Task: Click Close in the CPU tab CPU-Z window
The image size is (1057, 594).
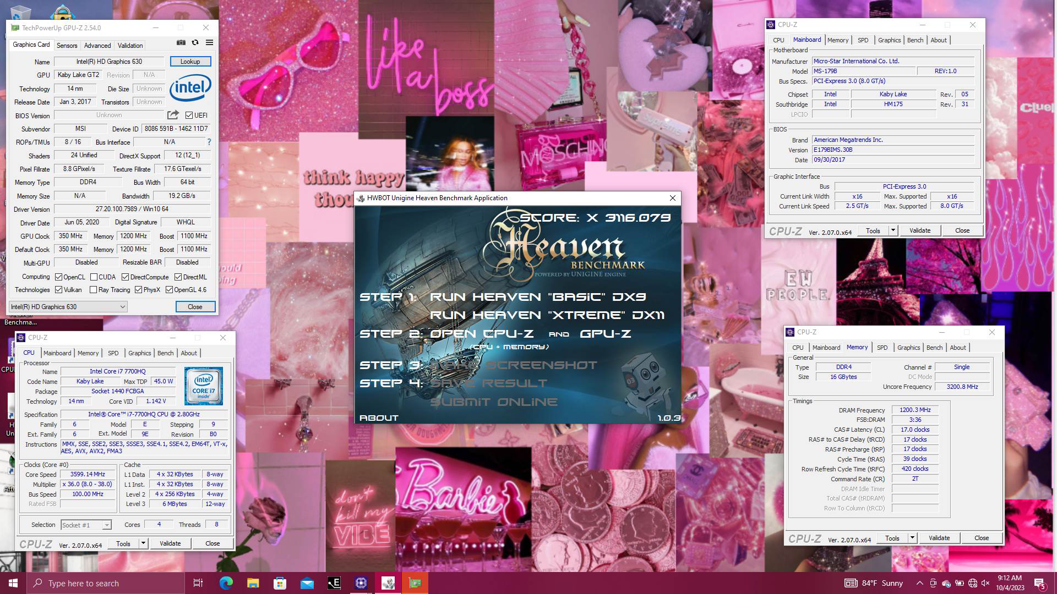Action: [x=213, y=543]
